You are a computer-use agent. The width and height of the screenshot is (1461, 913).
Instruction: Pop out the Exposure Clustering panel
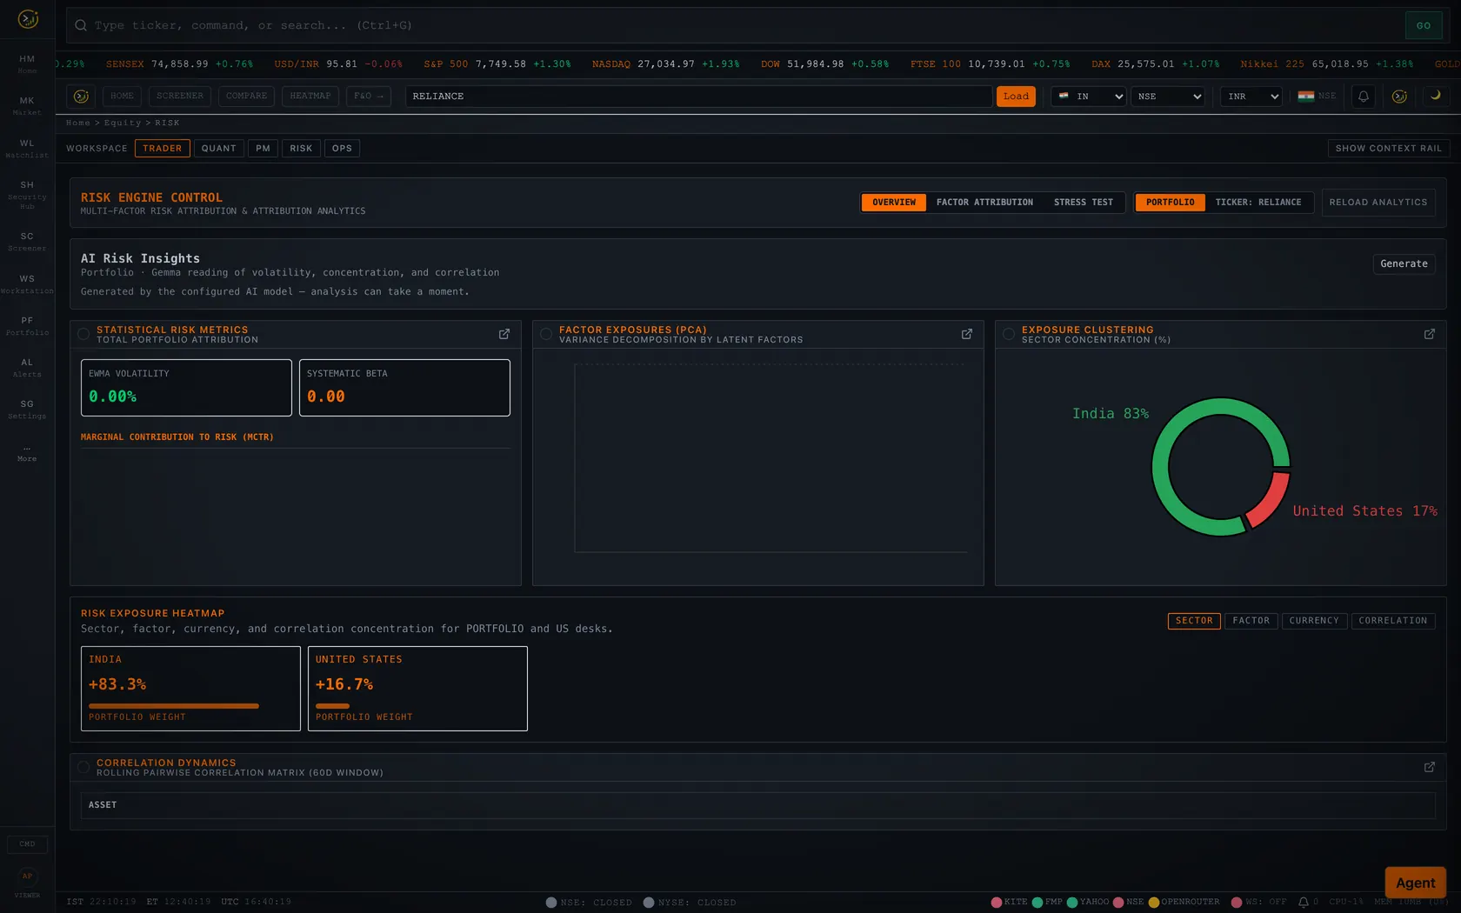pos(1430,334)
